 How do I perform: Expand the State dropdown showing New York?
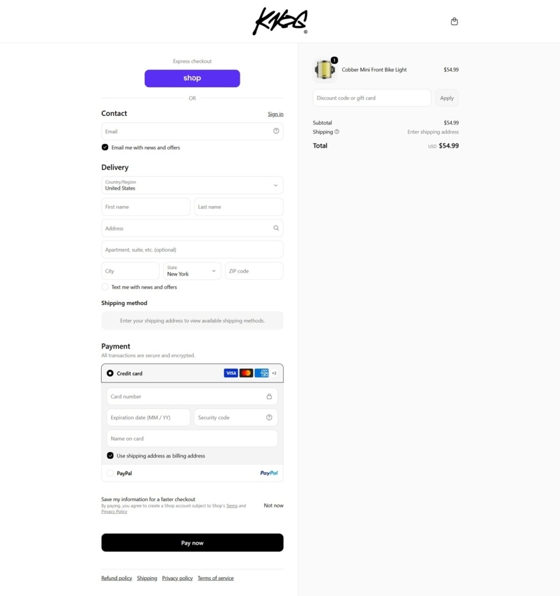[192, 271]
